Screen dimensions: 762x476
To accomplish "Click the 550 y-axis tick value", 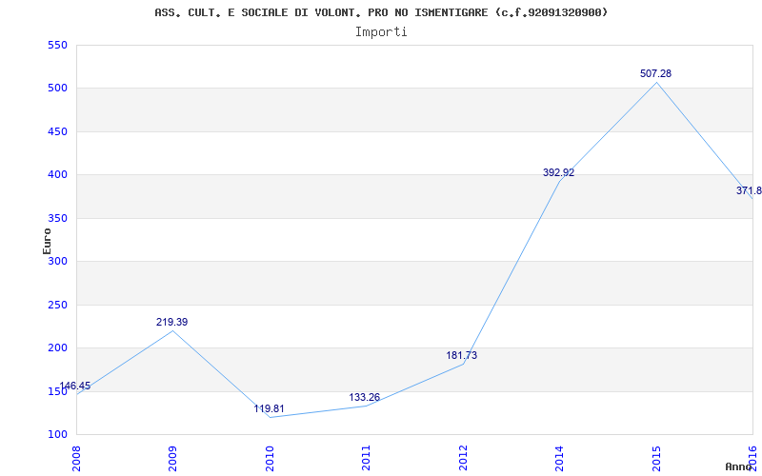I will [x=57, y=45].
